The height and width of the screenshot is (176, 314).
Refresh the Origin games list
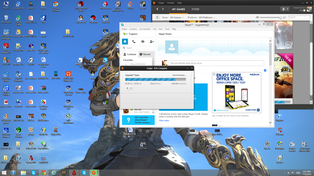(157, 17)
